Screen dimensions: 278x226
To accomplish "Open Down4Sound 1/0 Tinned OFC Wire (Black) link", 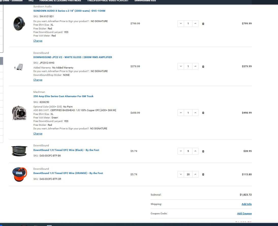I will [66, 150].
